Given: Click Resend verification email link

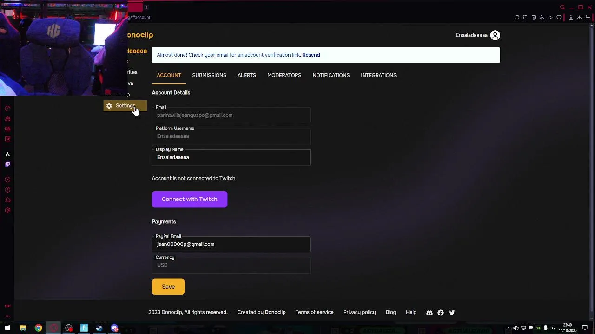Looking at the screenshot, I should (x=311, y=55).
